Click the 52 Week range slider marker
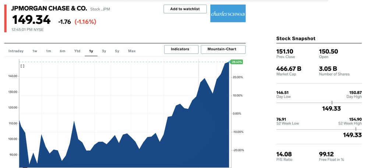Image resolution: width=368 pixels, height=168 pixels. click(355, 129)
